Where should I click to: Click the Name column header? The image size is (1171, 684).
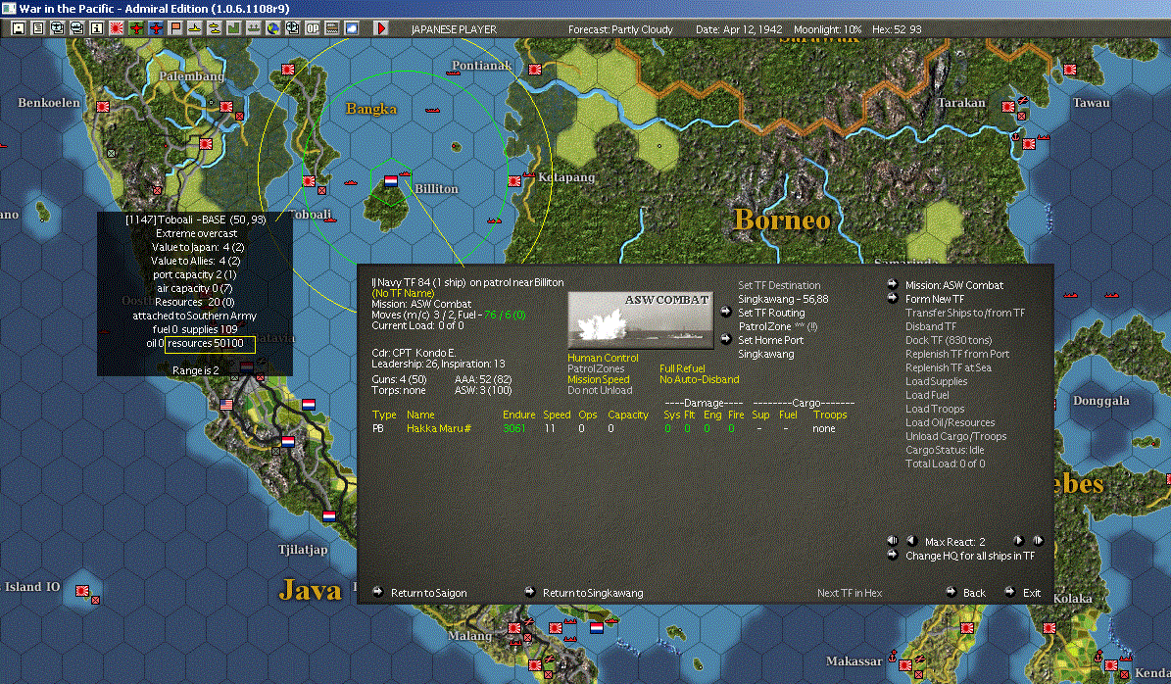tap(419, 415)
